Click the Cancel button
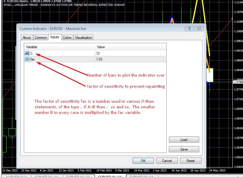243x177 pixels. 167,161
